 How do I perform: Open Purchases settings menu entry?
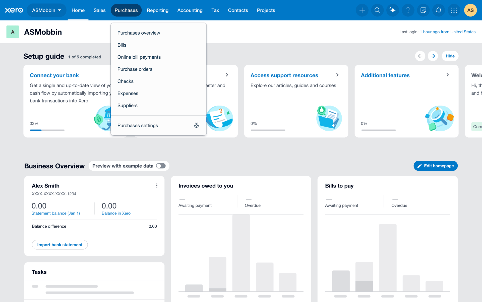click(x=158, y=125)
